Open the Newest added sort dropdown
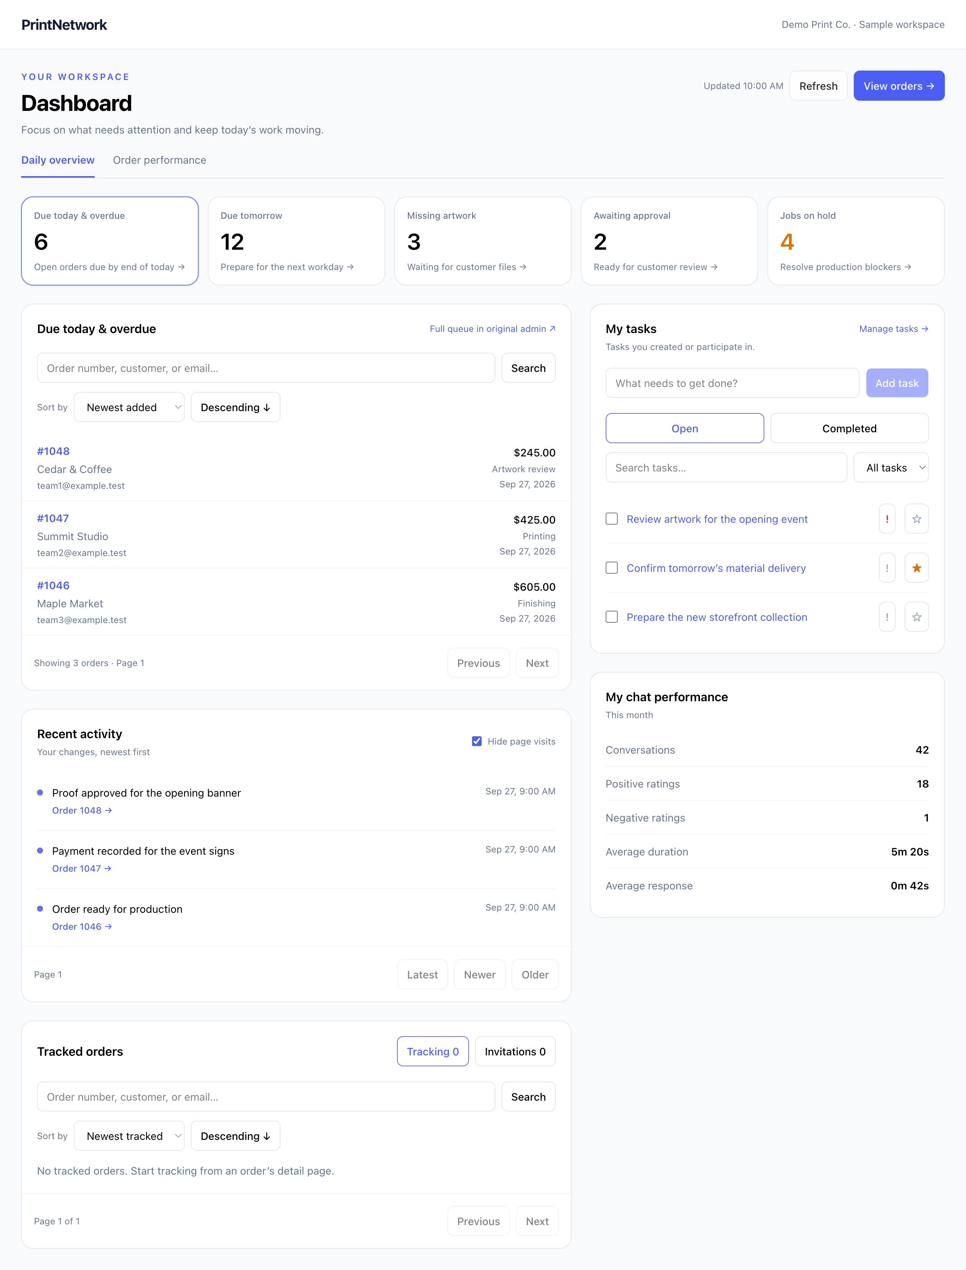The height and width of the screenshot is (1270, 966). (129, 407)
